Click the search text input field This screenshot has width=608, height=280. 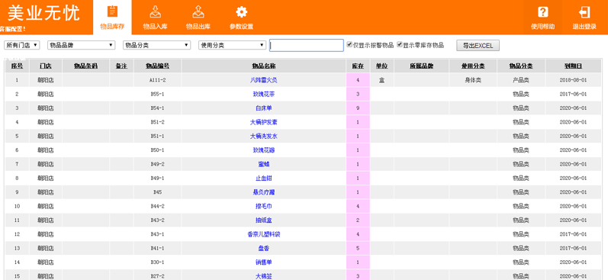tap(307, 45)
